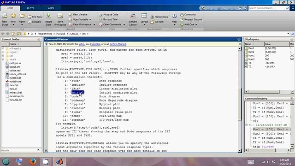Open the address bar path dropdown arrow

click(x=288, y=34)
